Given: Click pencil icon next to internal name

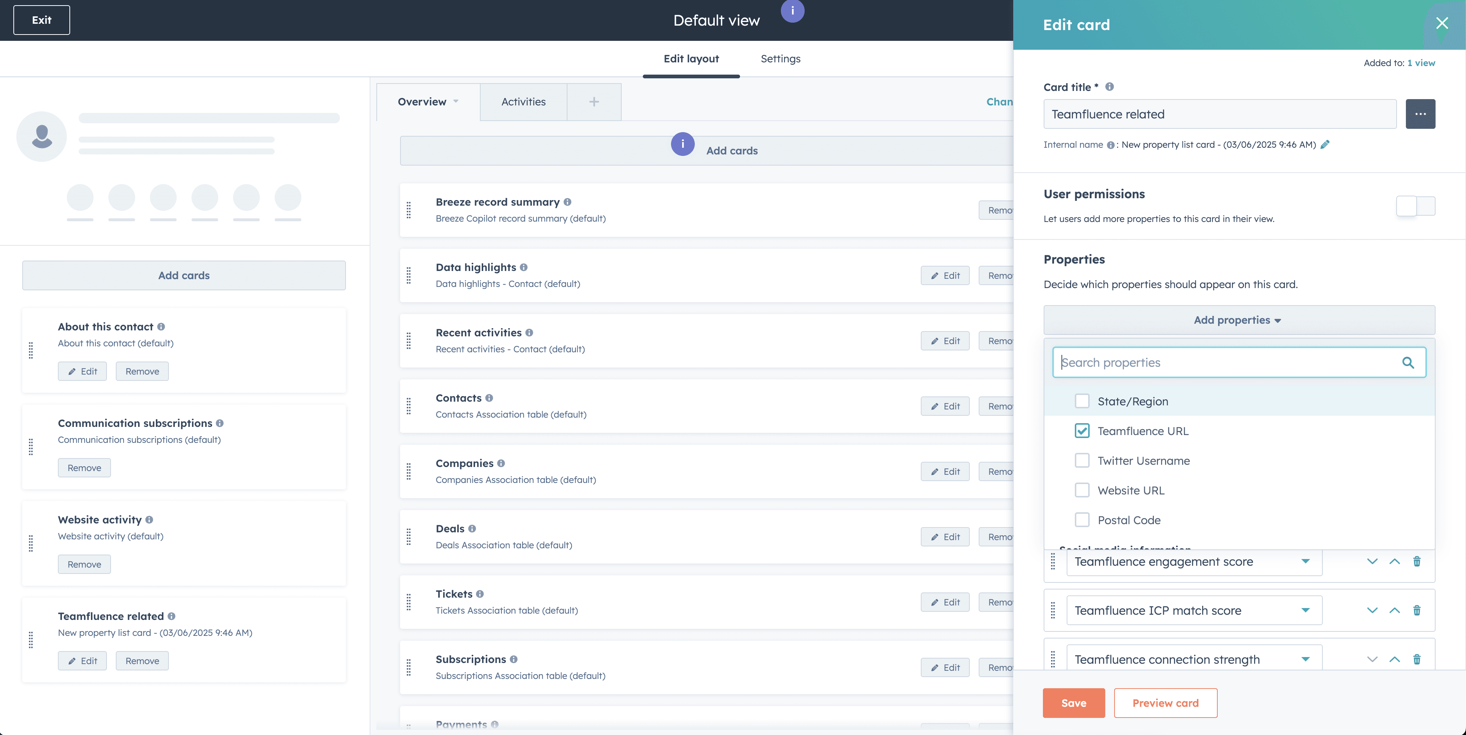Looking at the screenshot, I should (x=1325, y=145).
